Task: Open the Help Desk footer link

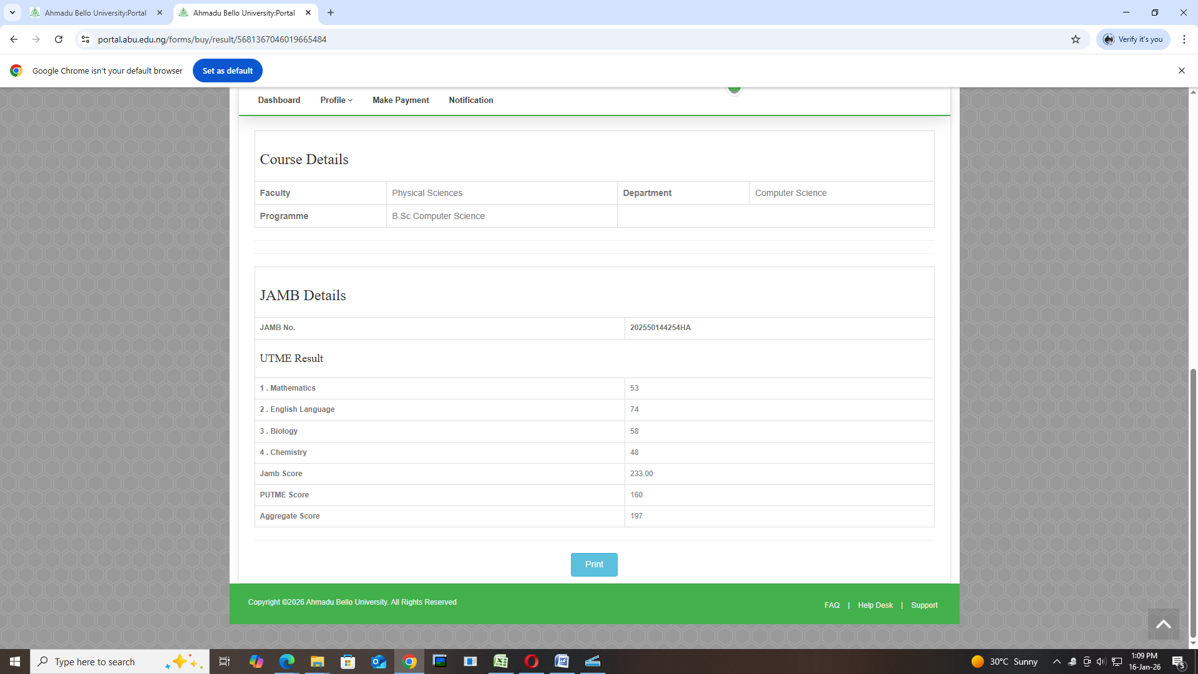Action: tap(875, 605)
